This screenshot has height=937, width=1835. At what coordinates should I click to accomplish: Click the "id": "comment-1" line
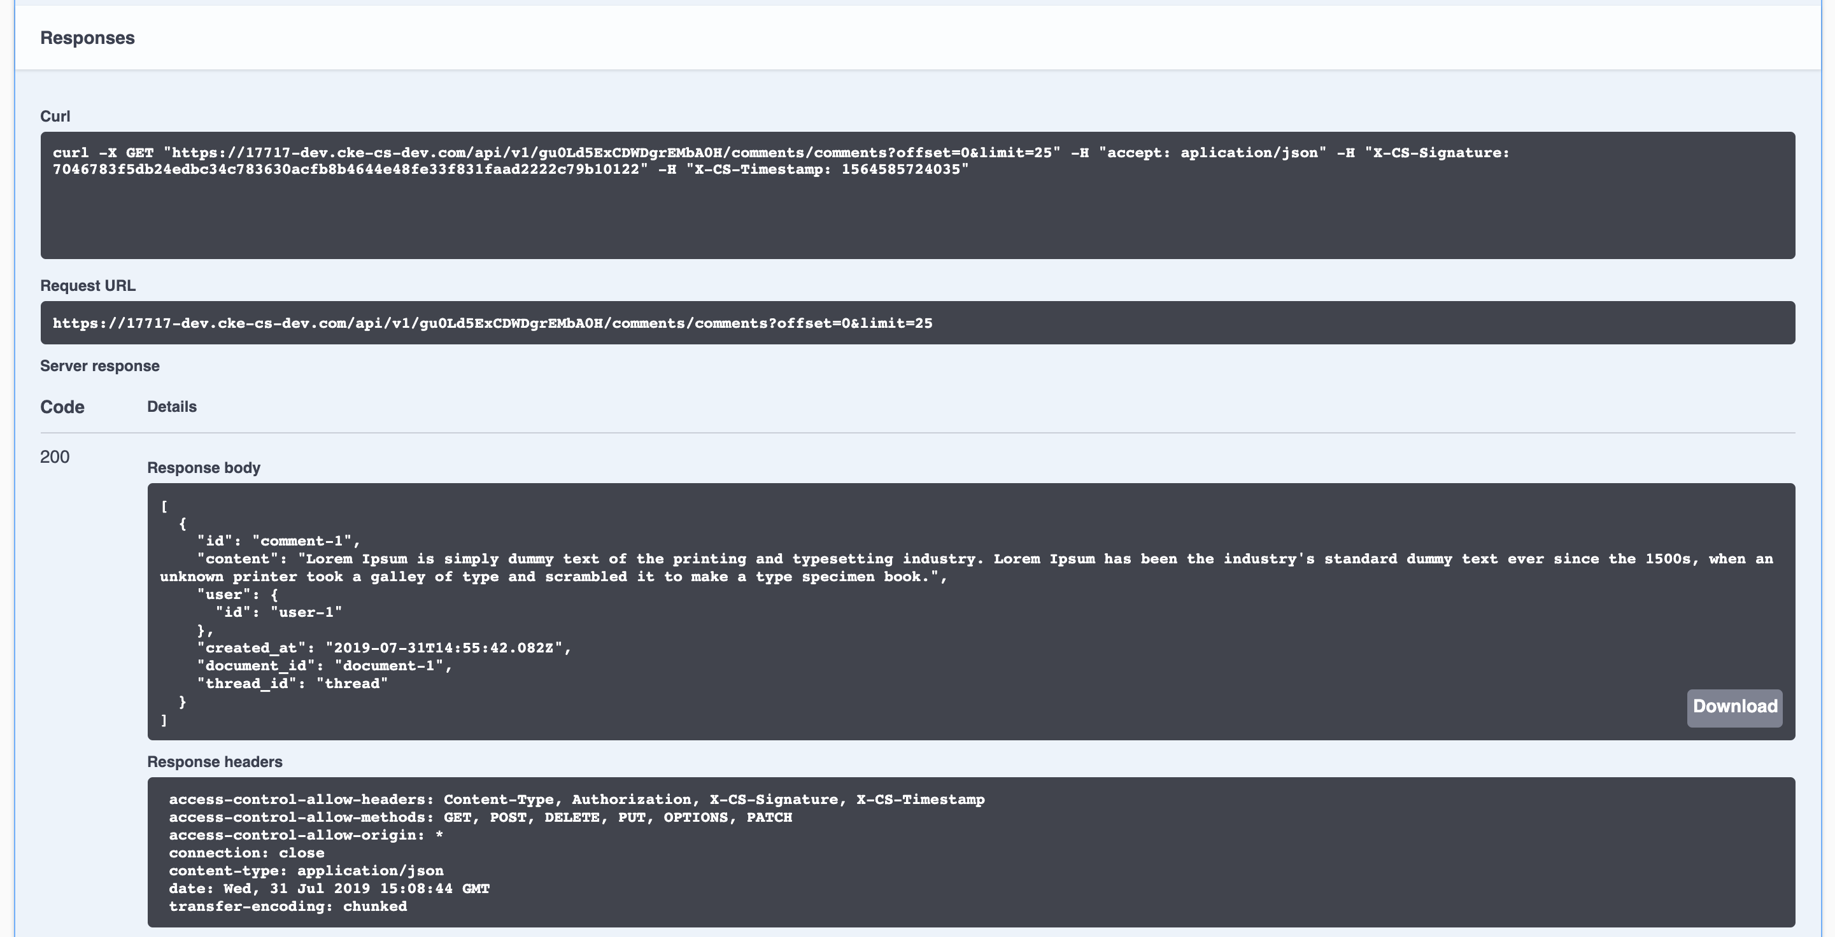pos(280,541)
